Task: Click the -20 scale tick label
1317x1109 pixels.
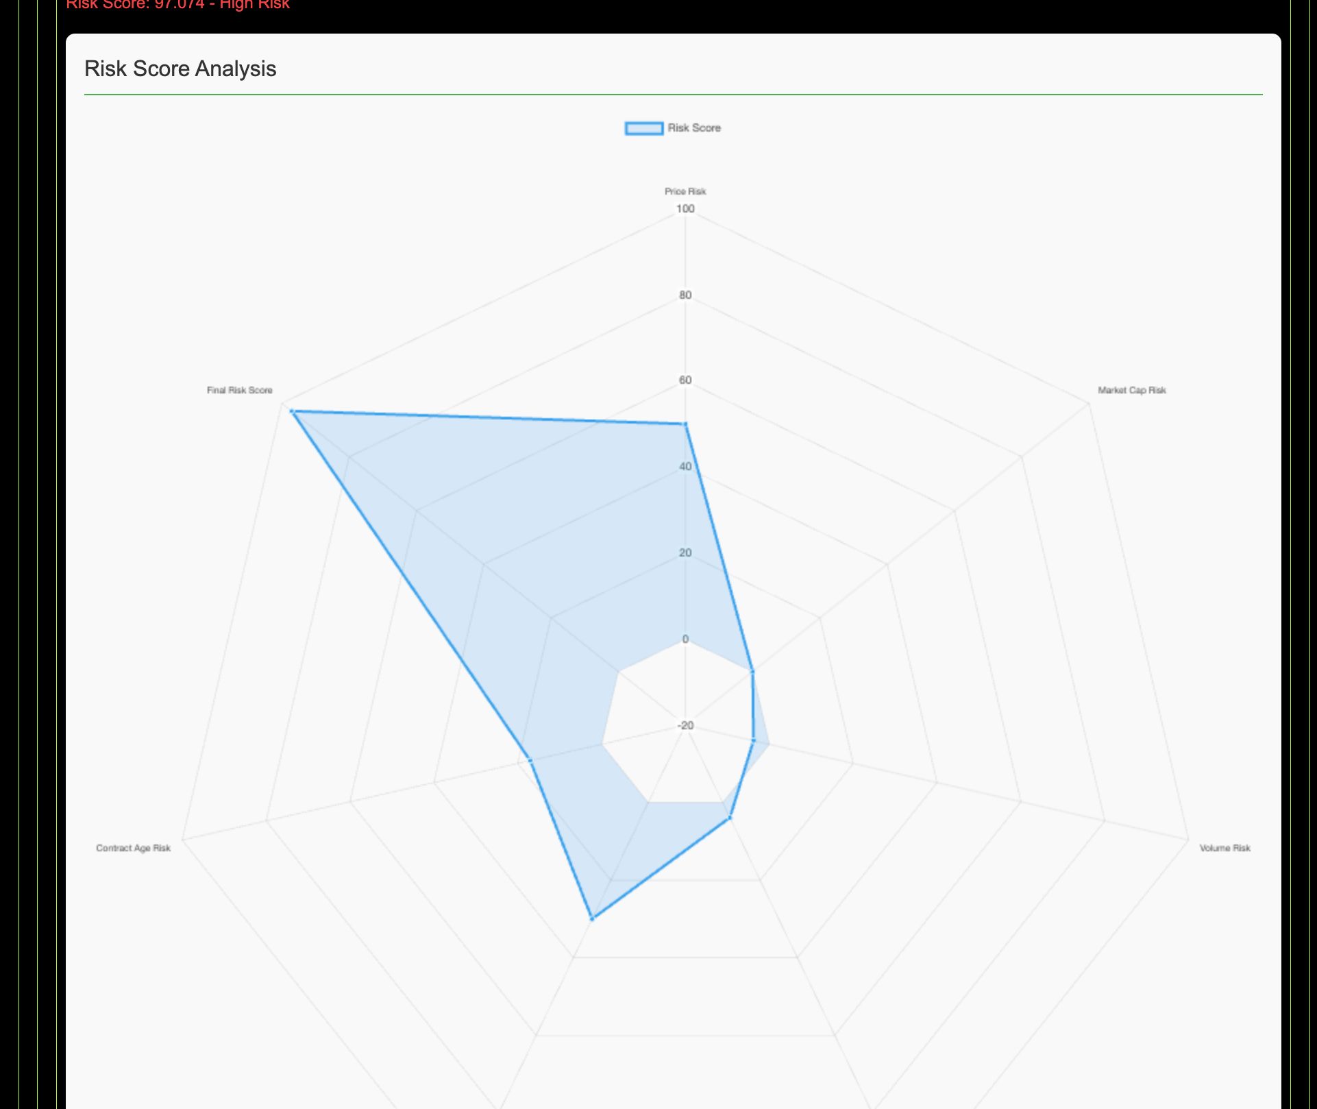Action: pyautogui.click(x=685, y=726)
